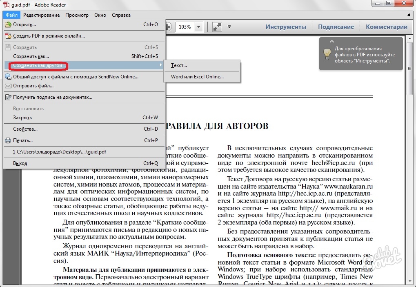The width and height of the screenshot is (416, 287).
Task: Click the fit-to-window arrows icon in toolbar
Action: (217, 27)
